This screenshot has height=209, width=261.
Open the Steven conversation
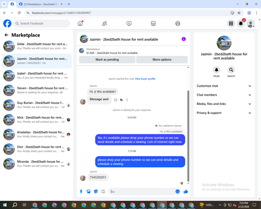37,90
